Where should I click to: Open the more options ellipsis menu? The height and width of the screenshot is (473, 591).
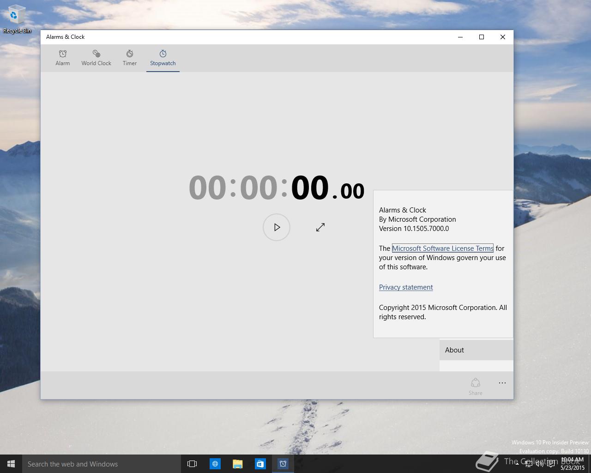pos(502,383)
